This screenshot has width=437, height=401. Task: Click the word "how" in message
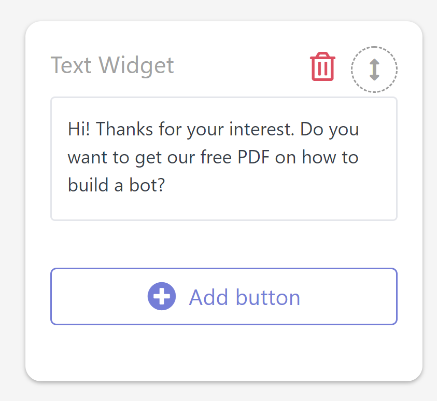[x=319, y=157]
